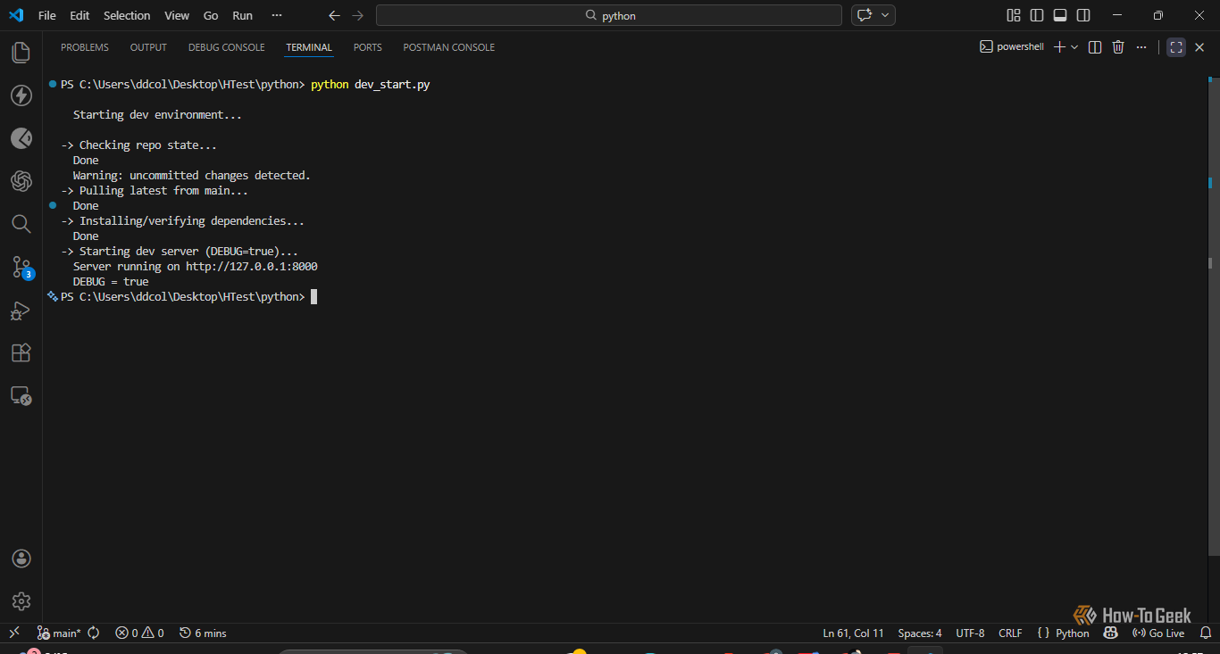Click the errors and warnings count indicator
Viewport: 1220px width, 654px height.
pos(139,633)
